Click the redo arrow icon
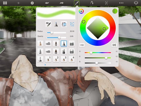141x106 pixels. click(62, 3)
